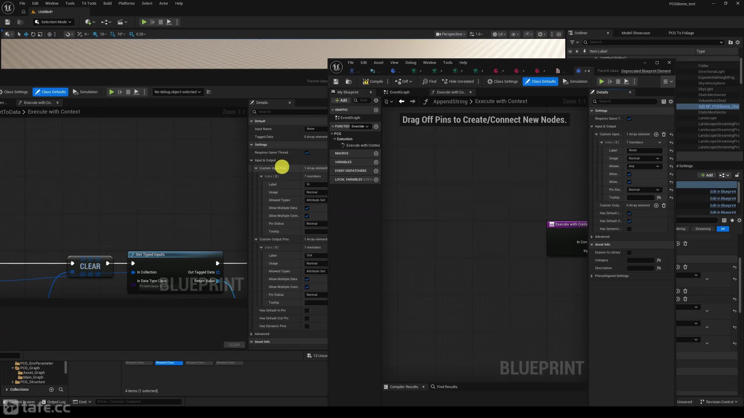Add new graph with plus icon beside GRAPHS
Viewport: 744px width, 418px height.
[x=376, y=110]
